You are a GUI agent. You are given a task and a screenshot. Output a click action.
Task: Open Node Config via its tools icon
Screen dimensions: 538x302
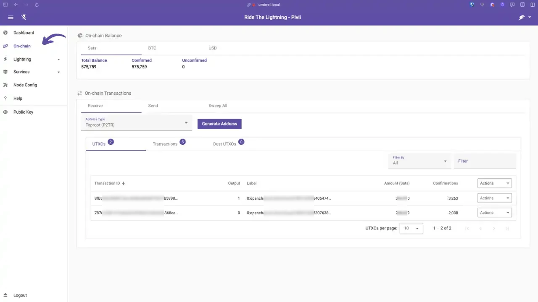5,85
